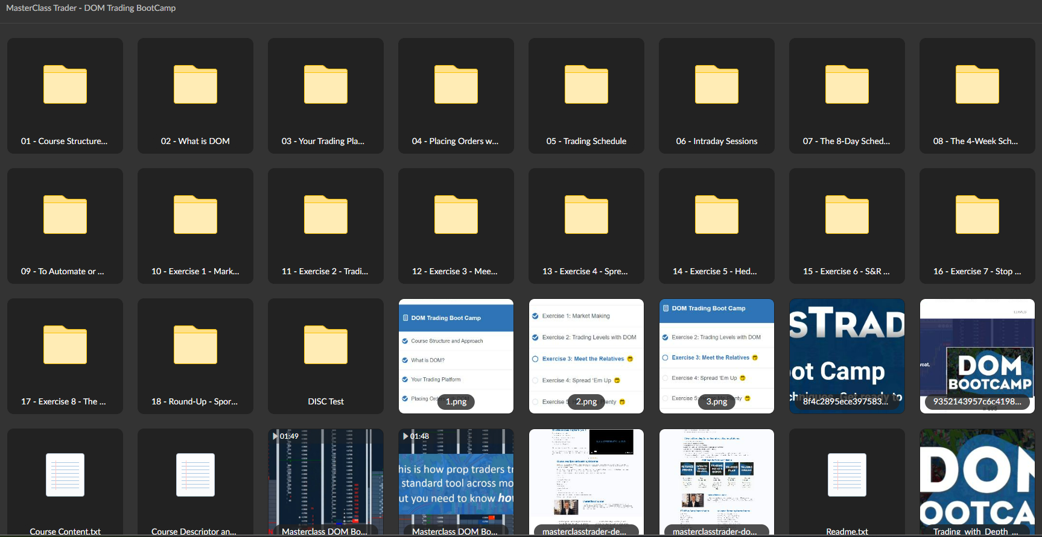Play the 01:49 Masterclass DOM video
The image size is (1042, 537).
(326, 482)
